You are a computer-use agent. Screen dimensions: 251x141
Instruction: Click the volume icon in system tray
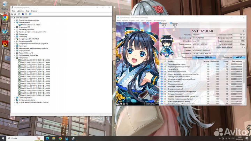(x=229, y=139)
